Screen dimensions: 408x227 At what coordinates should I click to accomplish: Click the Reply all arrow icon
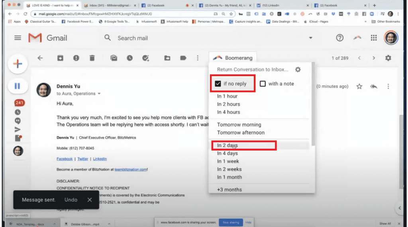(x=374, y=86)
